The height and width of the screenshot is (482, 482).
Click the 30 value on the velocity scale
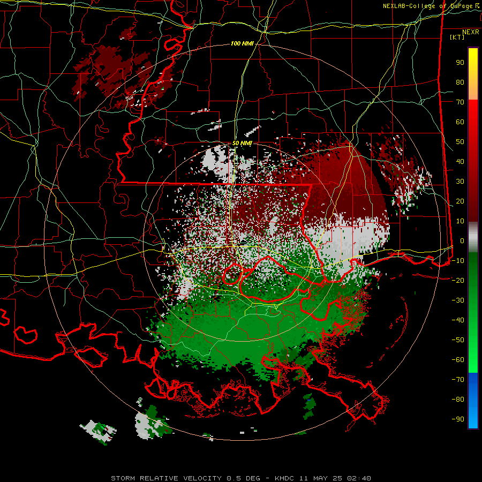pyautogui.click(x=460, y=182)
